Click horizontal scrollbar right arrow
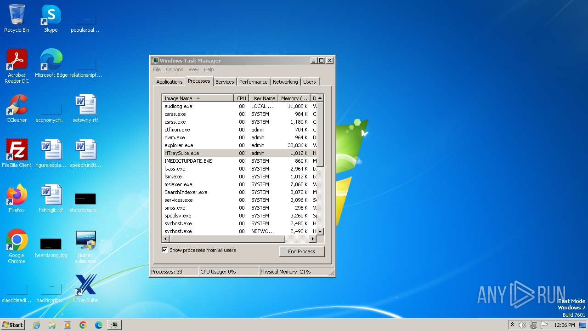Screen dimensions: 588x331 tap(313, 239)
